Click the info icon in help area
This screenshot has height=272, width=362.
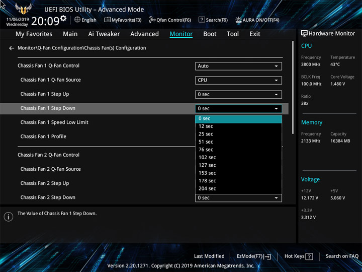pos(9,217)
